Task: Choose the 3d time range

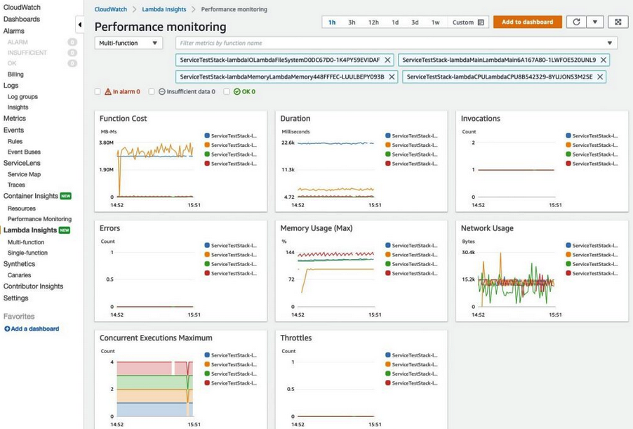Action: coord(415,22)
